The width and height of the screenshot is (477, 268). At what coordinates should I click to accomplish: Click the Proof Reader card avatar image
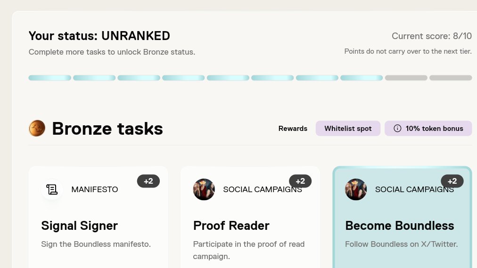click(204, 189)
